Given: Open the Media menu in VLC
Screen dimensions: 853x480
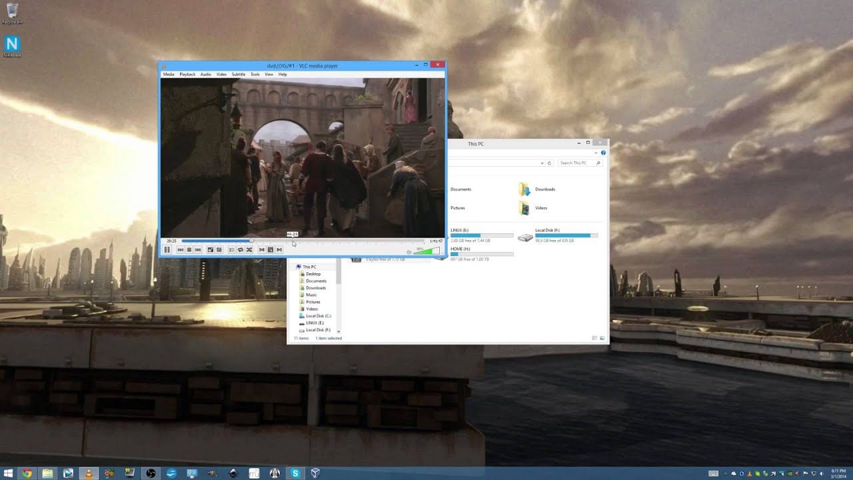Looking at the screenshot, I should click(169, 74).
